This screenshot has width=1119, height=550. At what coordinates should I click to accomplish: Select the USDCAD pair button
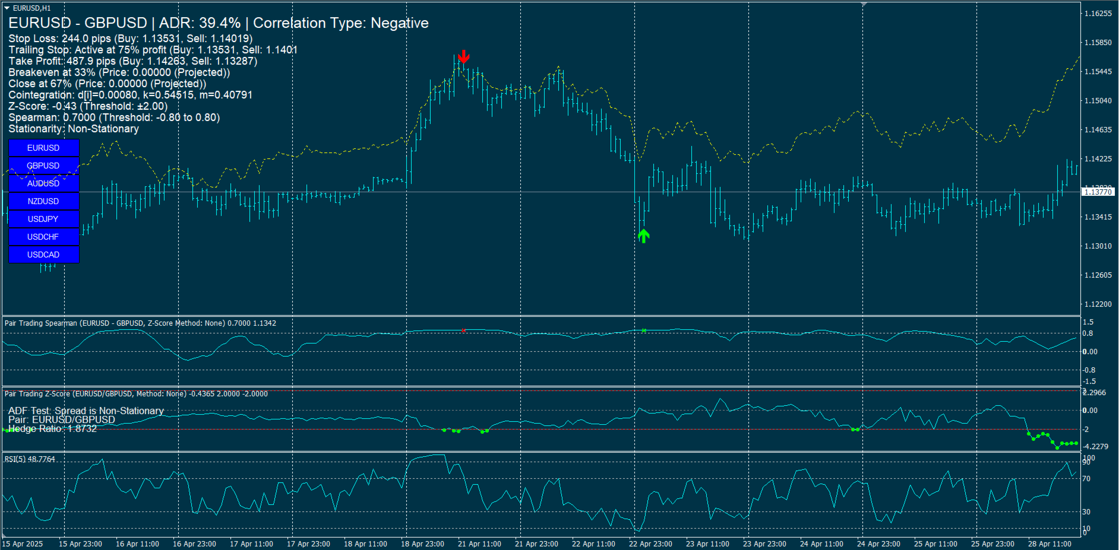tap(43, 255)
